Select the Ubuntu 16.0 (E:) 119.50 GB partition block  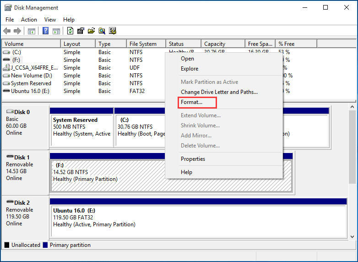pos(198,221)
